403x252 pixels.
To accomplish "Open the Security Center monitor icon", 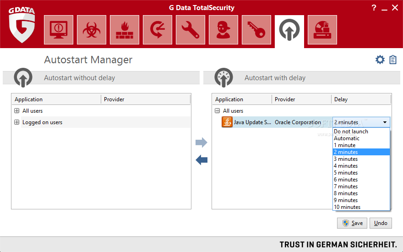I will (x=59, y=30).
